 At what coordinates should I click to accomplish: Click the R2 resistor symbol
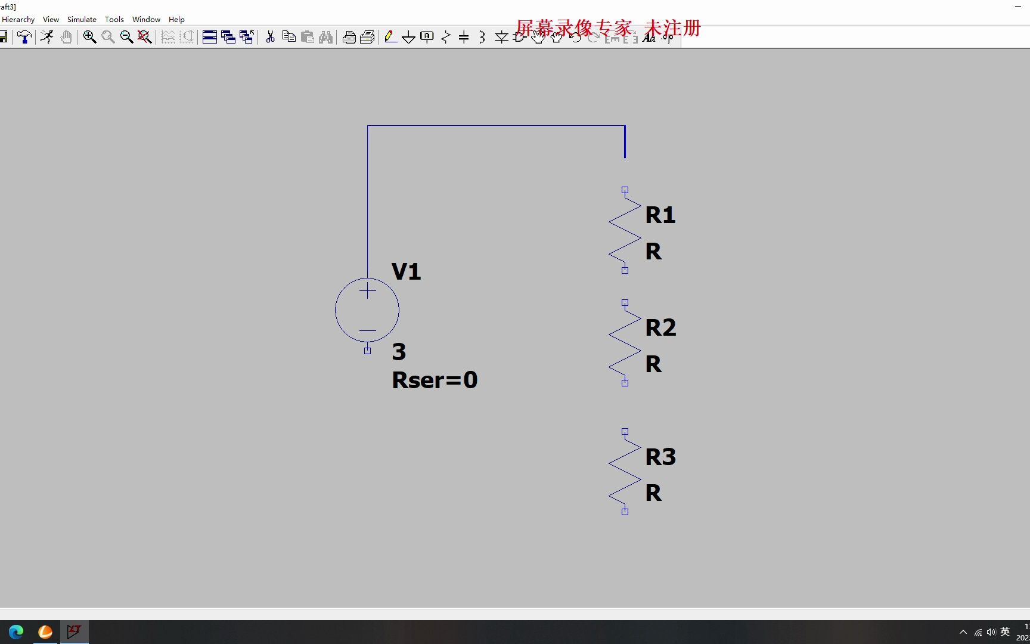pos(625,343)
